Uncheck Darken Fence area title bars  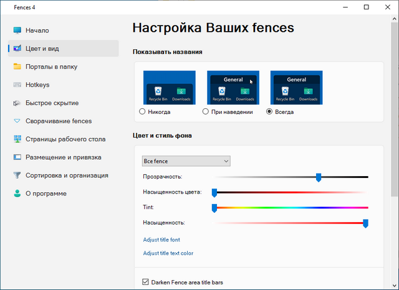[146, 282]
